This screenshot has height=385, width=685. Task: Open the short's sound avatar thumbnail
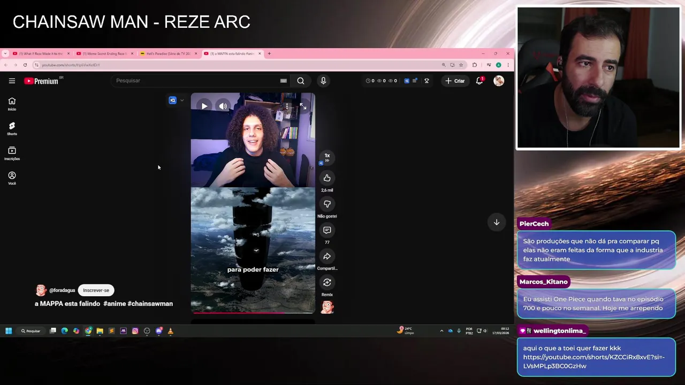coord(327,307)
